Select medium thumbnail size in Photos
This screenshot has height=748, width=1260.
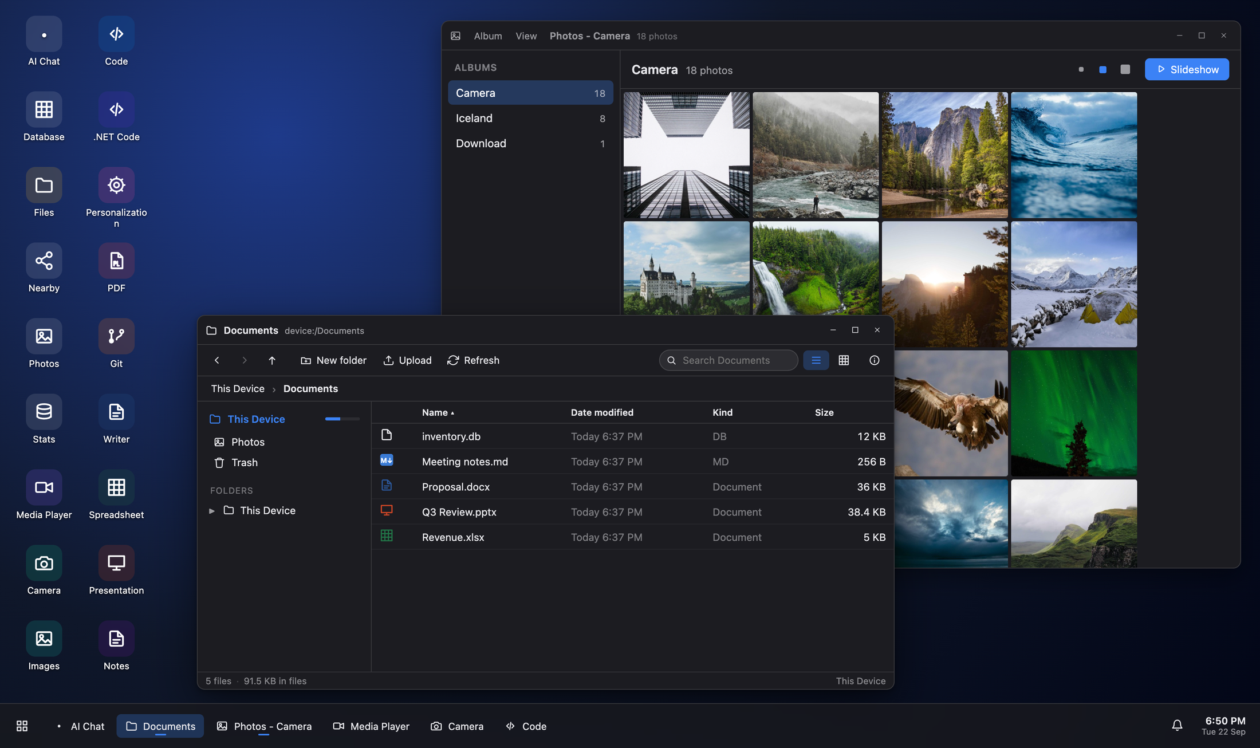coord(1102,69)
